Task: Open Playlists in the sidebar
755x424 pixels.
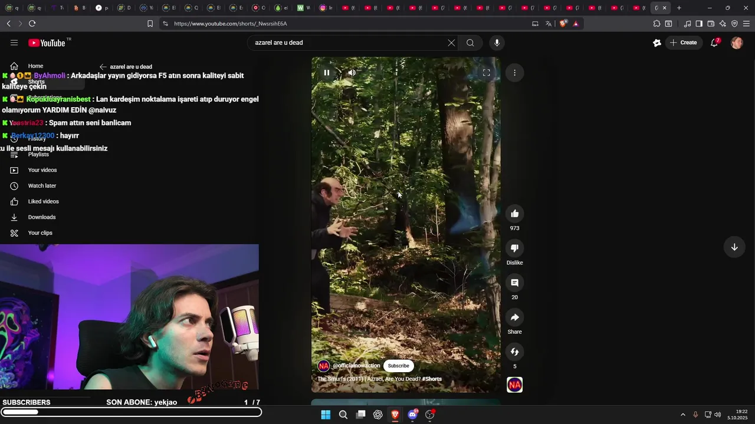Action: (x=38, y=154)
